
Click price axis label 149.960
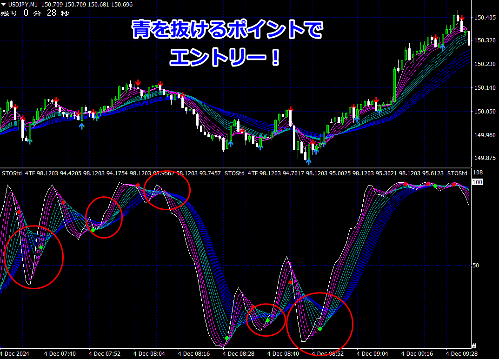[x=485, y=135]
